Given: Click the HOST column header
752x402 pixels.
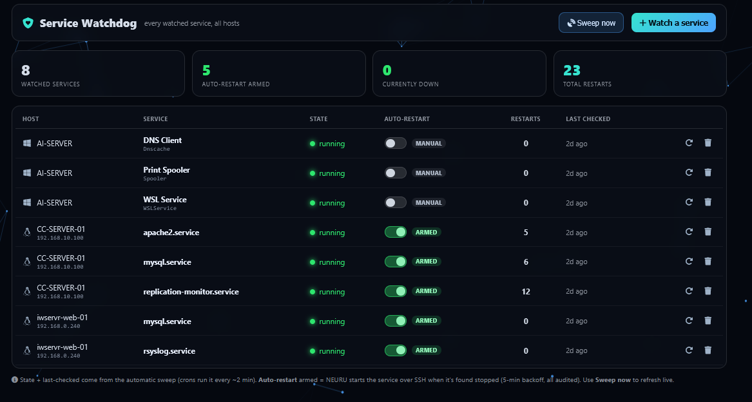Looking at the screenshot, I should (31, 119).
